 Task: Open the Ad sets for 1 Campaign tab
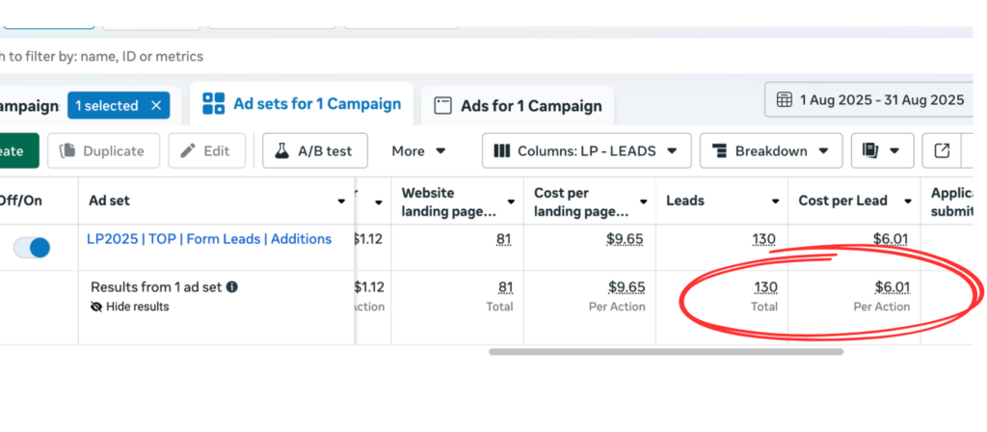tap(303, 104)
